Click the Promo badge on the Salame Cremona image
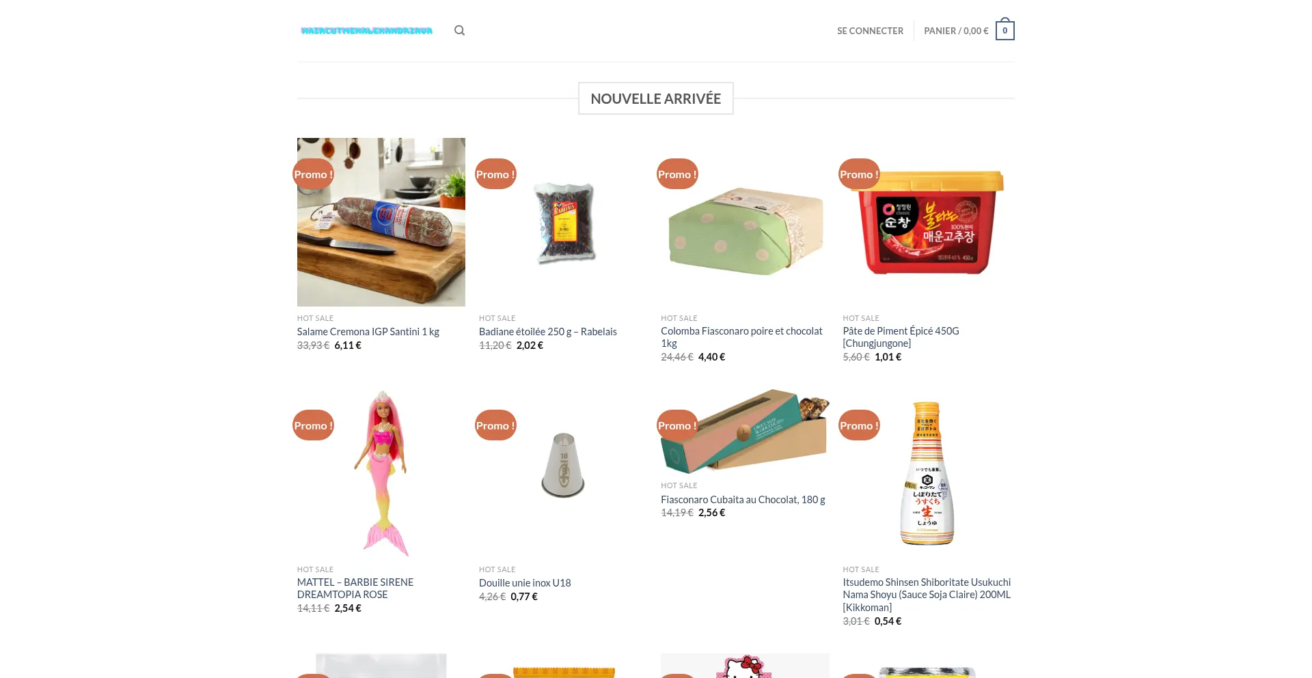 (313, 174)
